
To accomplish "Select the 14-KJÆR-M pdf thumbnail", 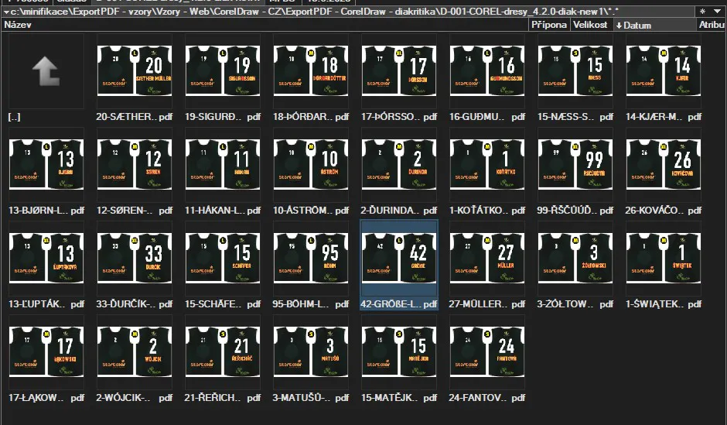I will click(663, 71).
